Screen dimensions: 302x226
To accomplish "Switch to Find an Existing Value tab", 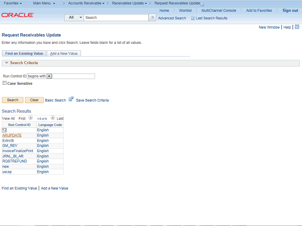I will click(x=24, y=53).
